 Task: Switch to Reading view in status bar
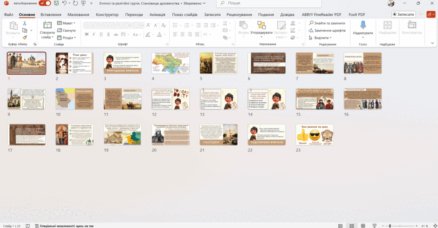pyautogui.click(x=363, y=226)
